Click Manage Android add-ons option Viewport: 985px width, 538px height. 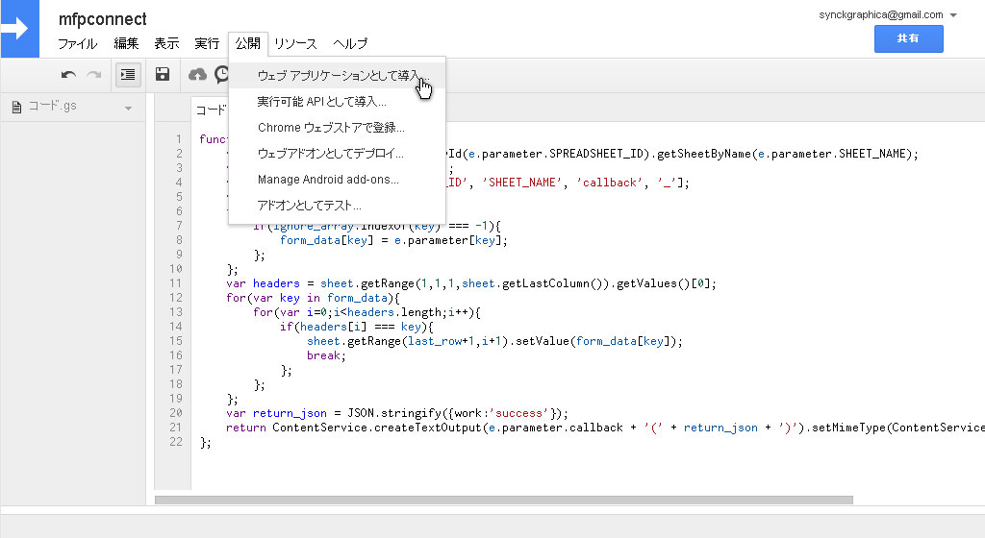(x=328, y=179)
